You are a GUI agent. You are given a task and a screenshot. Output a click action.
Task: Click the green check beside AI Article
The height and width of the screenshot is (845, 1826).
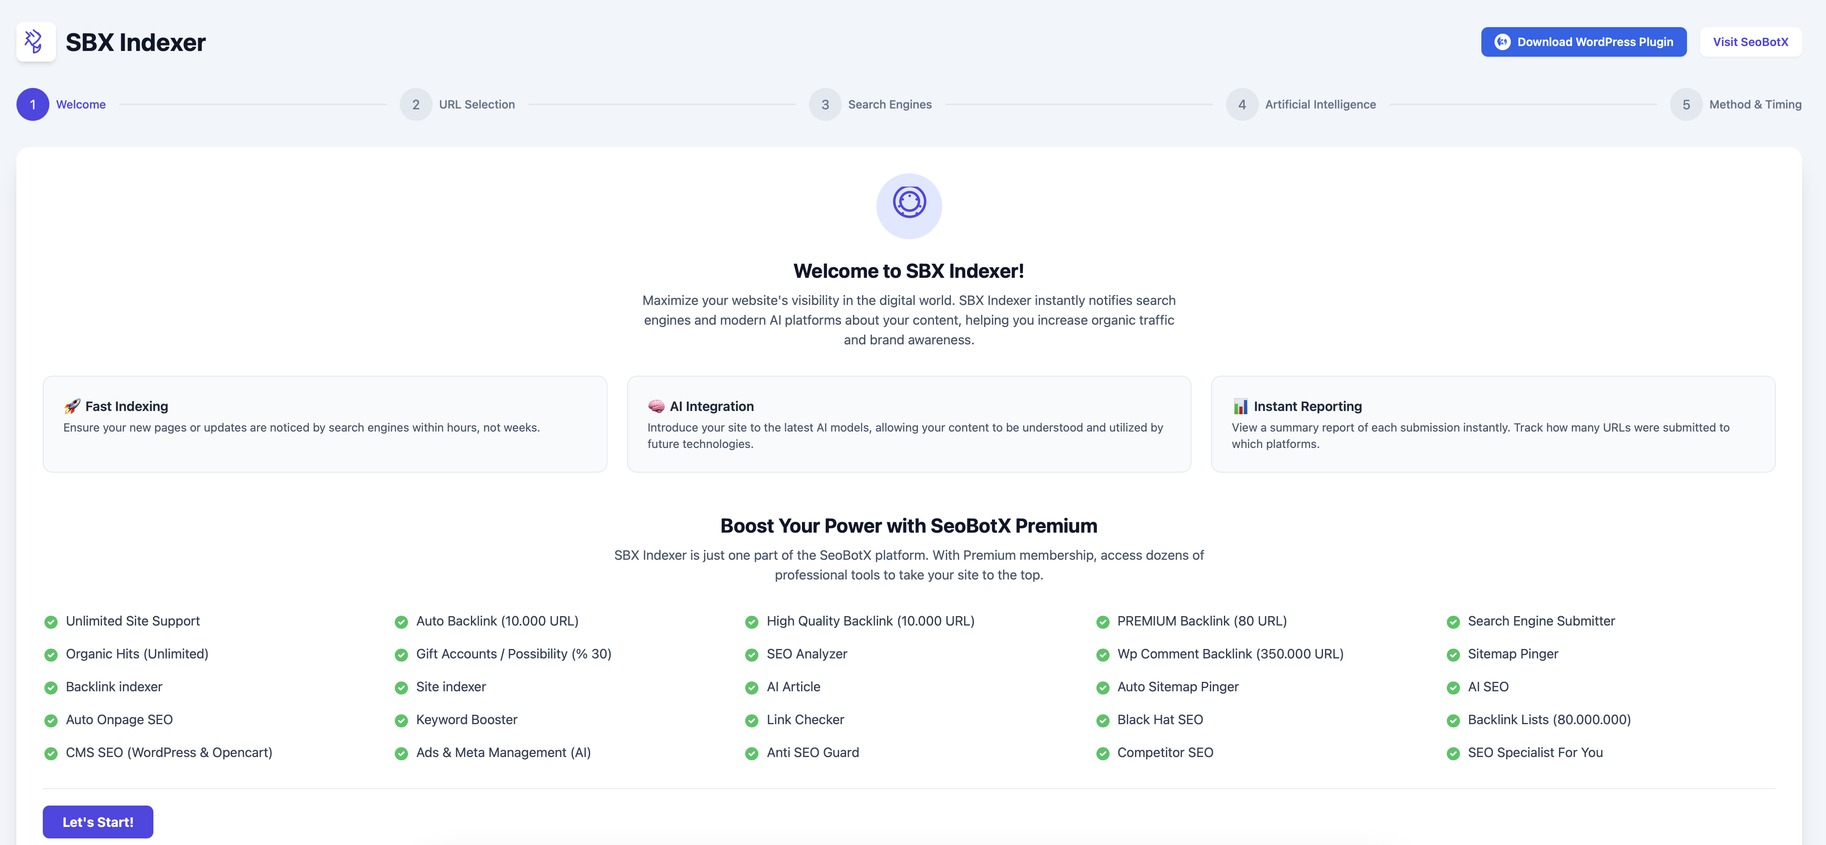click(x=751, y=688)
